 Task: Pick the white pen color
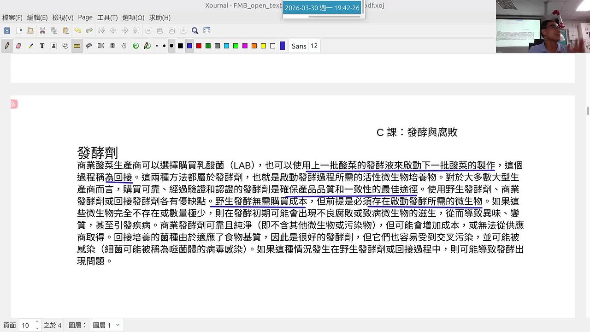point(272,46)
